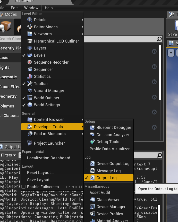This screenshot has width=178, height=222.
Task: Expand the Developer Tools submenu arrow
Action: (x=82, y=127)
